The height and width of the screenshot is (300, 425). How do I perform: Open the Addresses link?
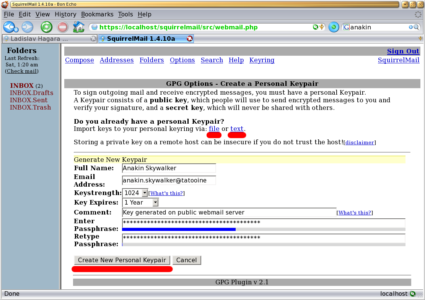tap(117, 60)
